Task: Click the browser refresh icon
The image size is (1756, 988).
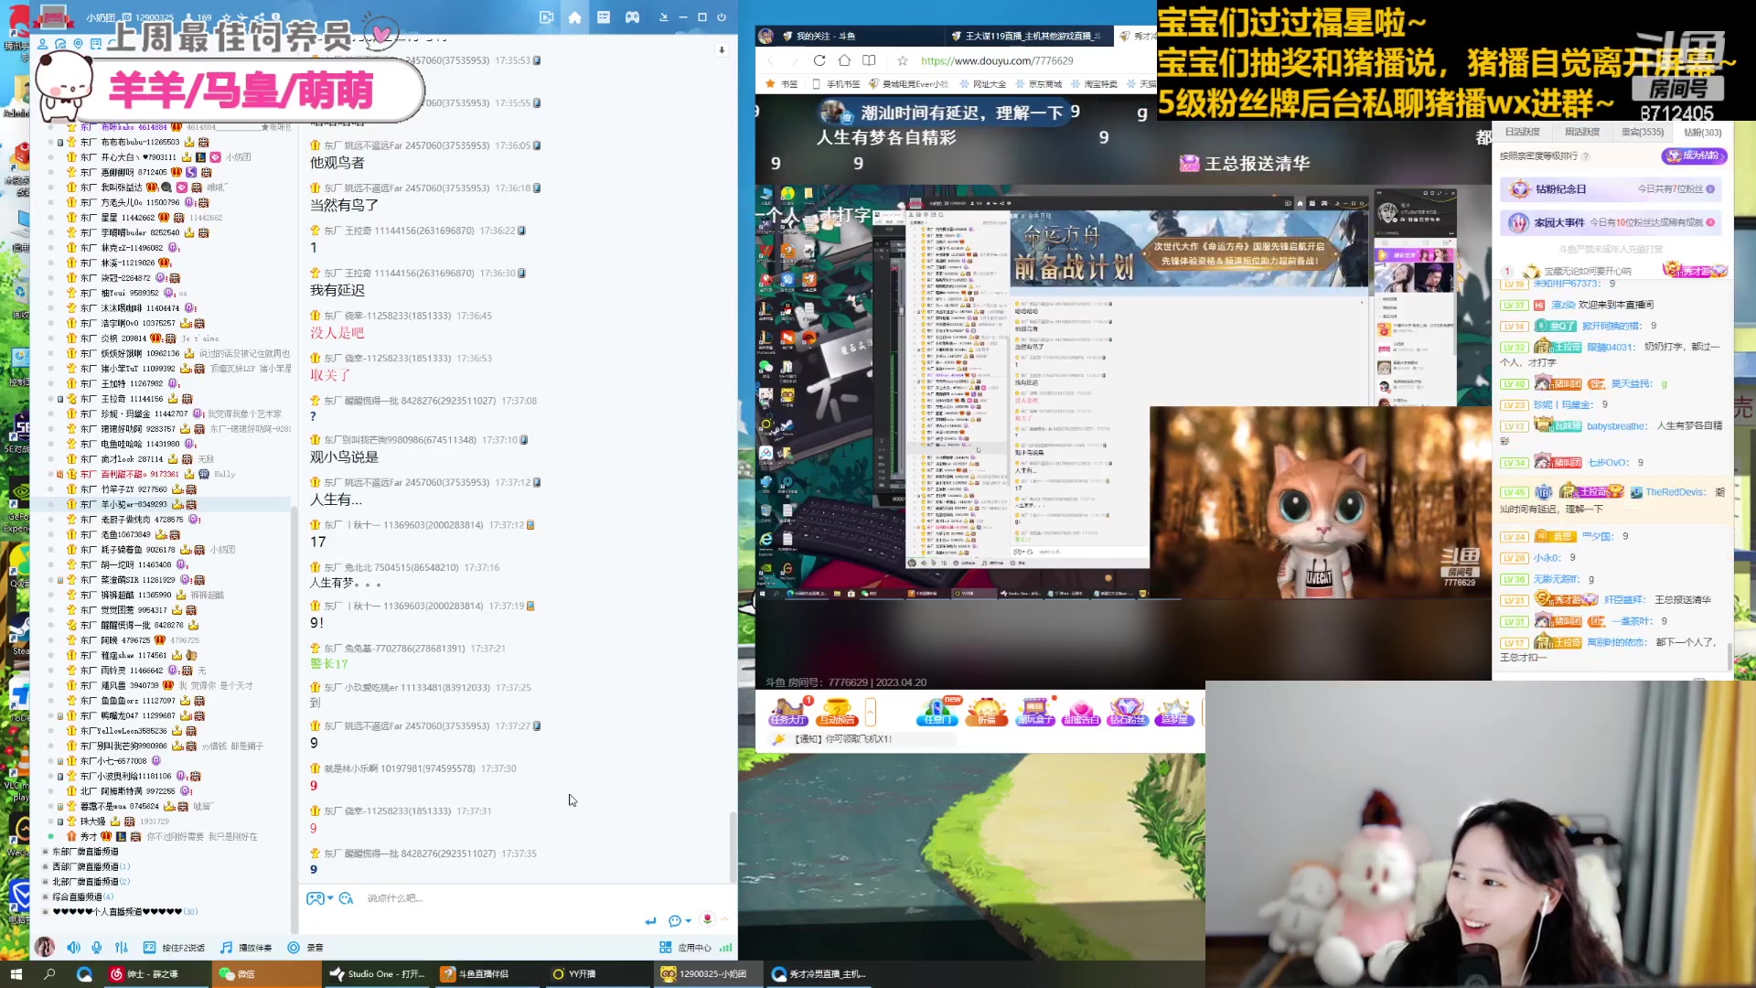Action: 819,60
